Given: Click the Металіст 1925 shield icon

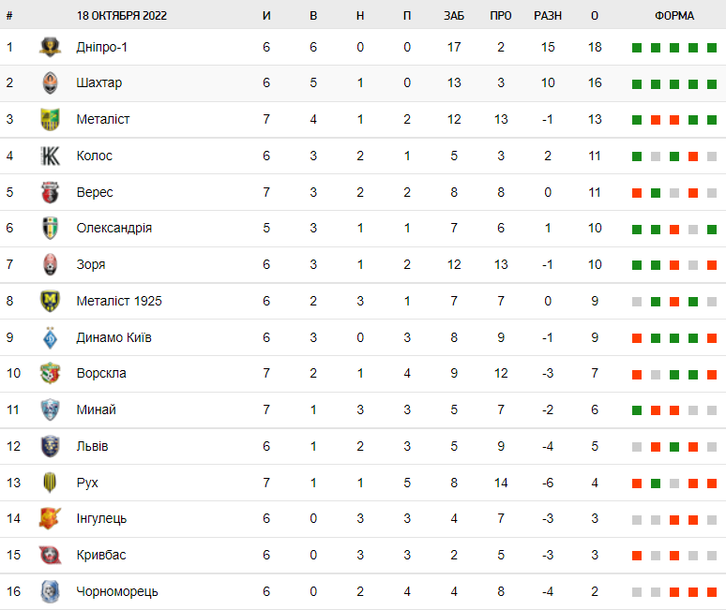Looking at the screenshot, I should 50,301.
